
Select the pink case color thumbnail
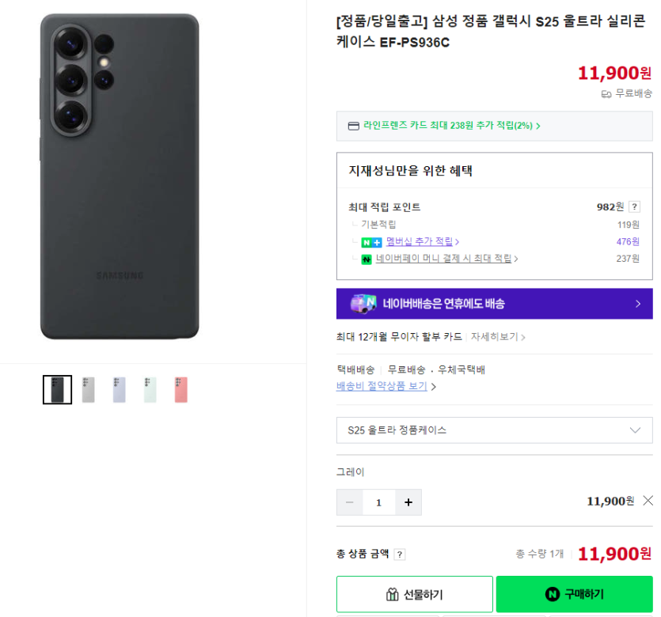coord(180,390)
